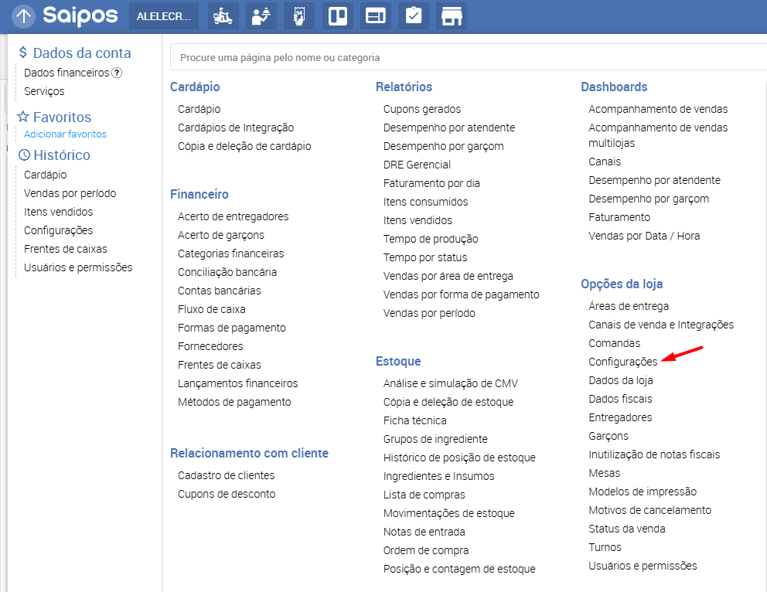Viewport: 767px width, 592px height.
Task: Click the up-arrow circle icon beside Saipos logo
Action: 23,15
